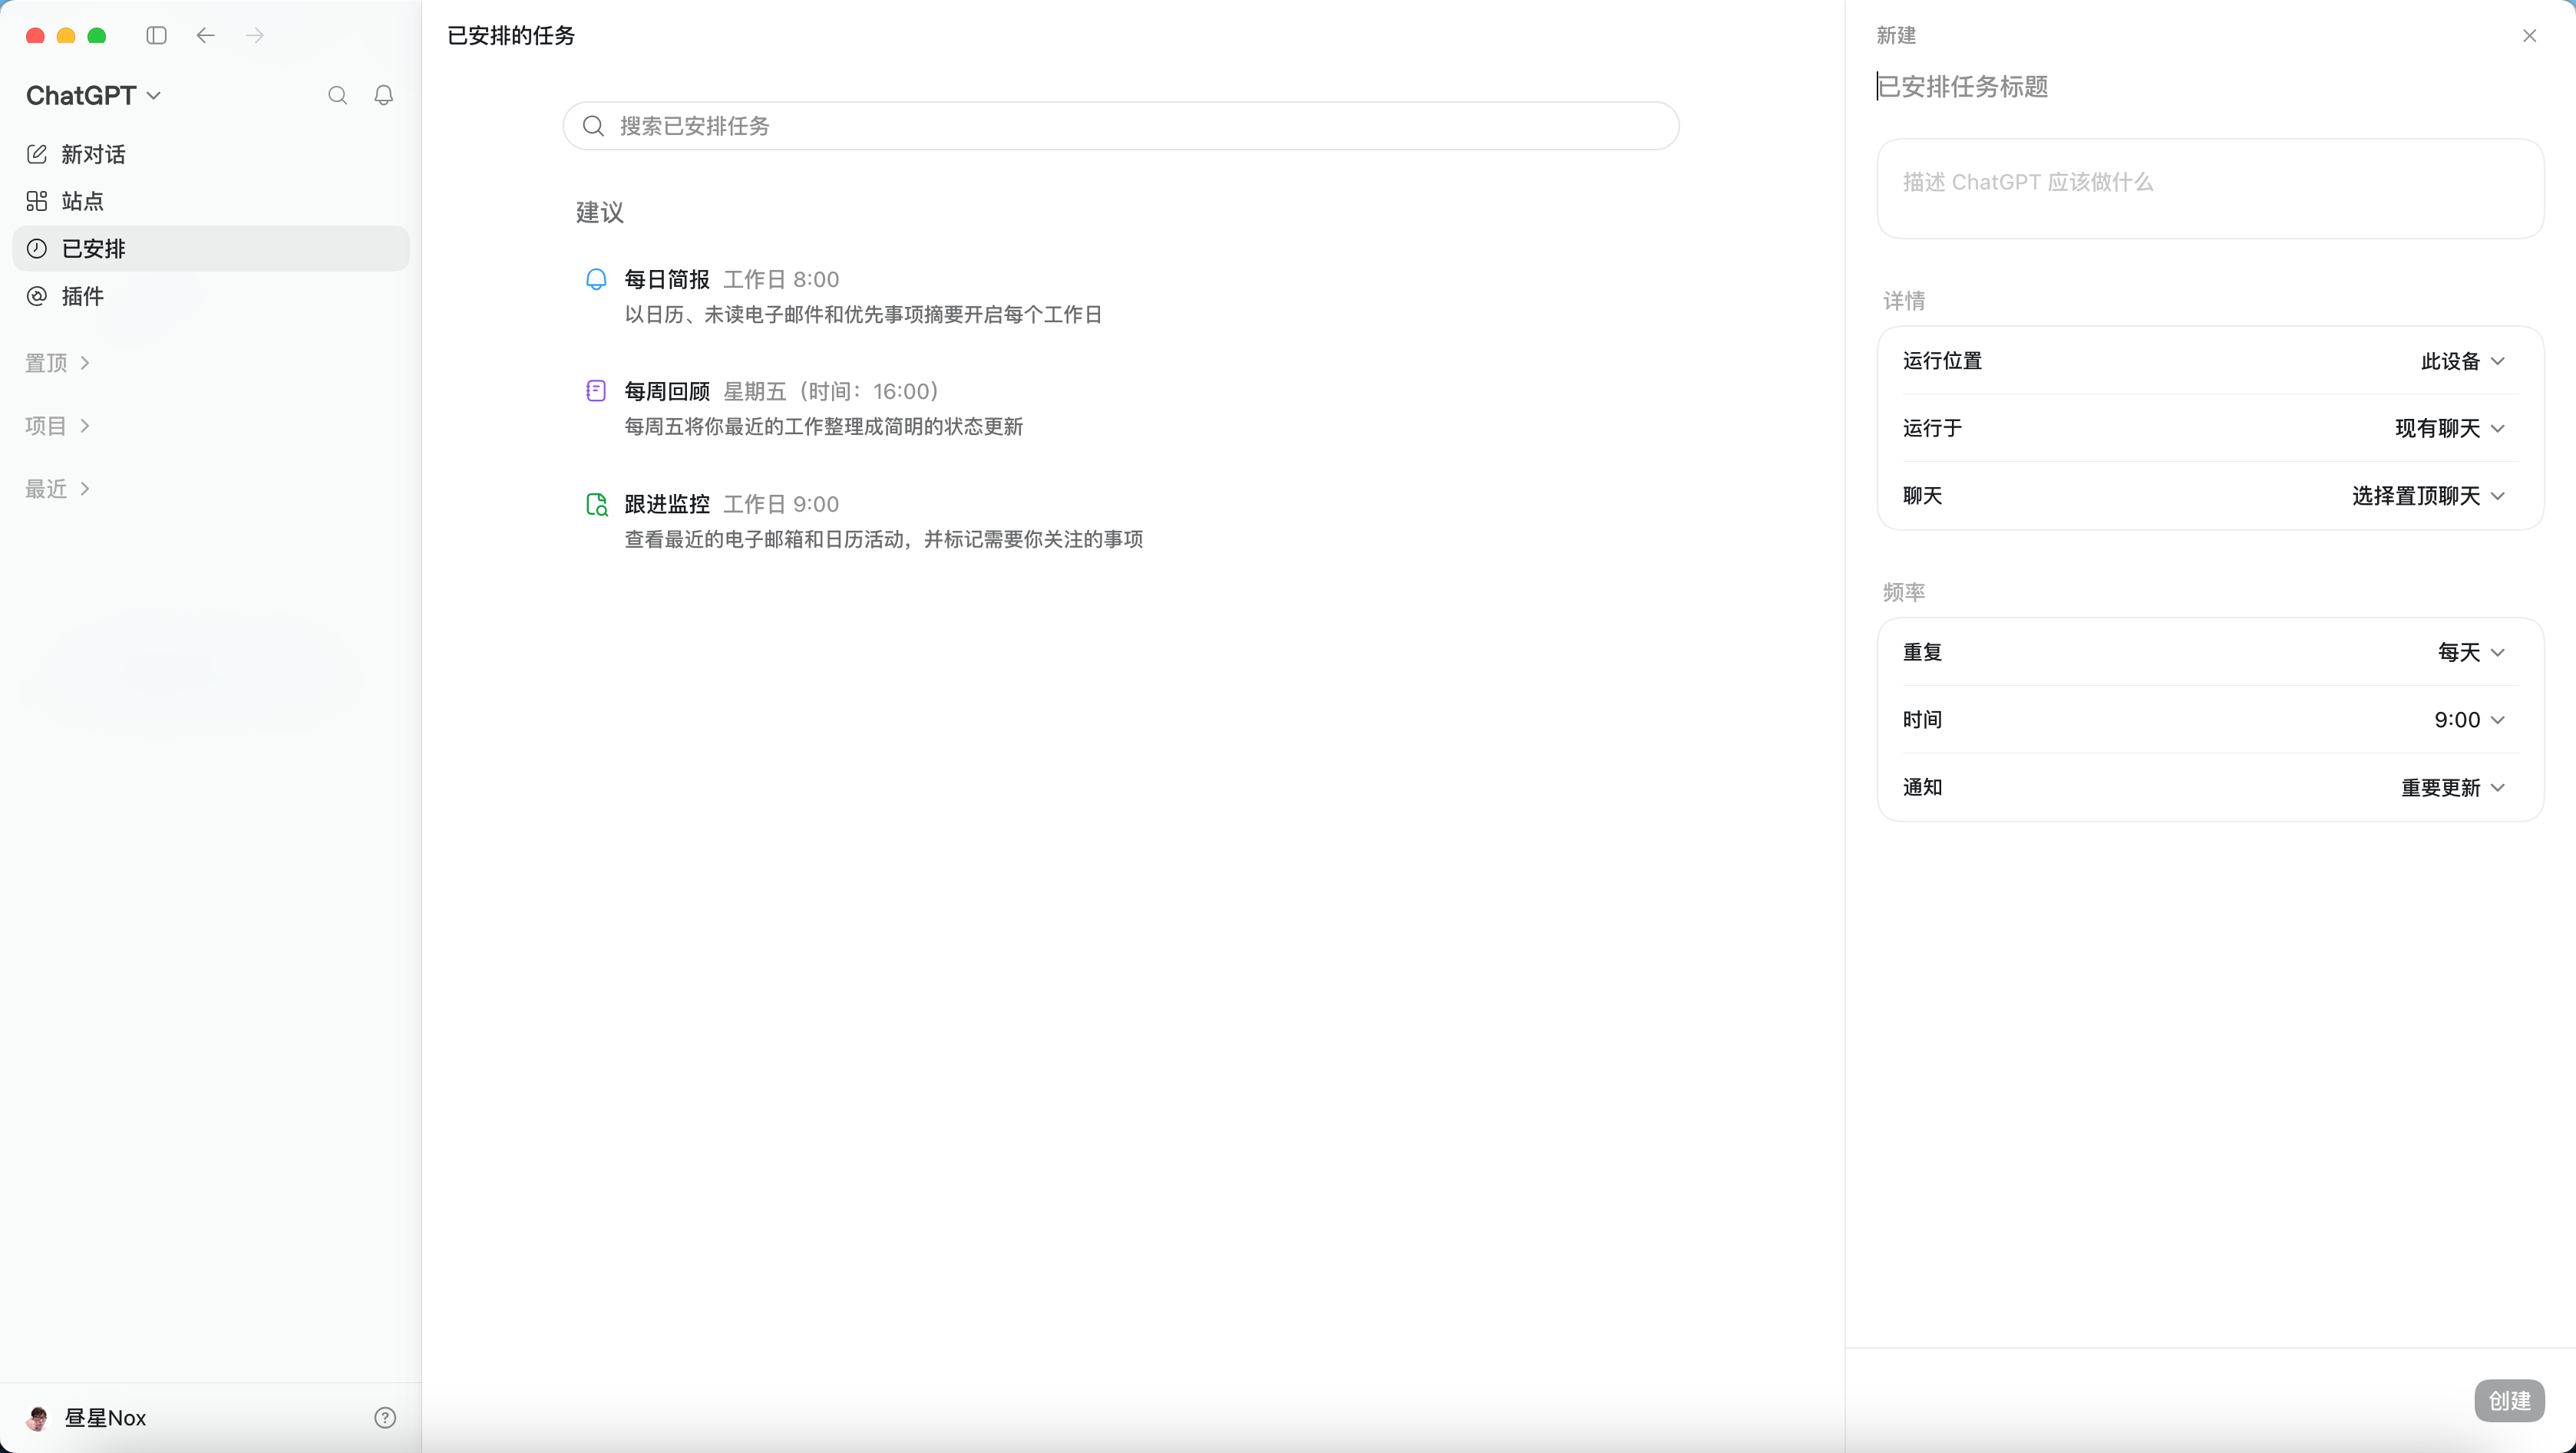The image size is (2576, 1453).
Task: Open the 运行于 现有聊天 dropdown
Action: pyautogui.click(x=2449, y=428)
